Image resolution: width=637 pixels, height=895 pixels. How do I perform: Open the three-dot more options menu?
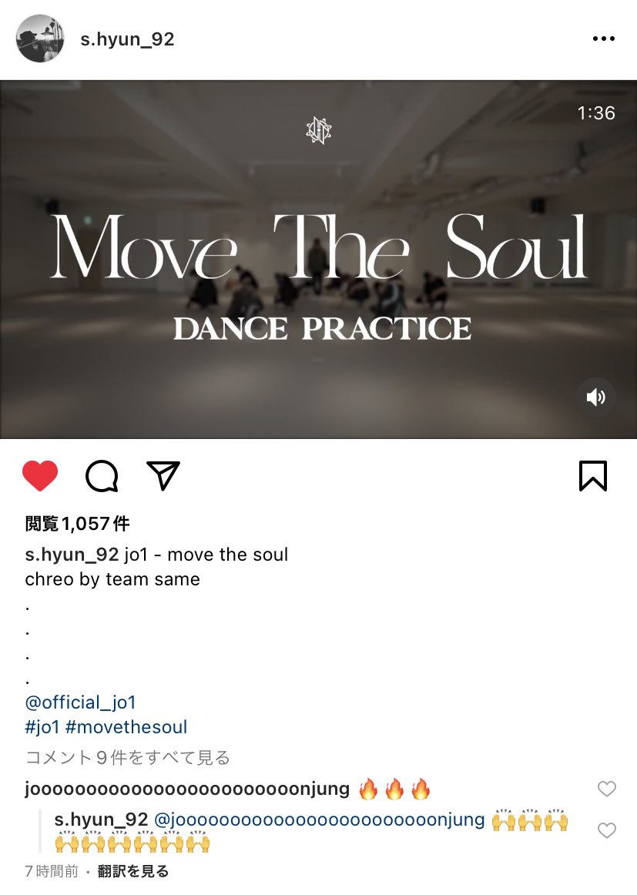pos(603,39)
